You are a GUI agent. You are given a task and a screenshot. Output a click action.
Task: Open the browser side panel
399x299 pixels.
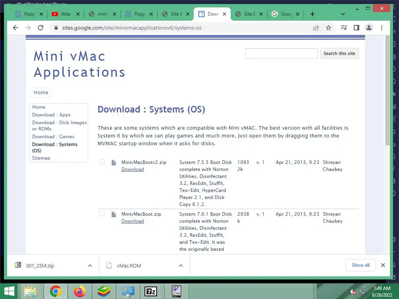357,28
